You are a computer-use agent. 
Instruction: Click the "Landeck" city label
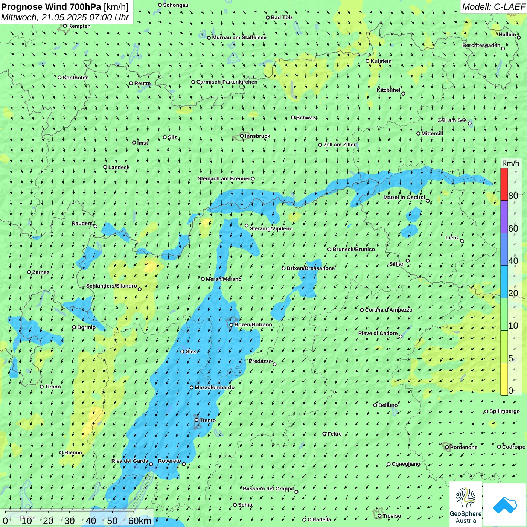119,167
